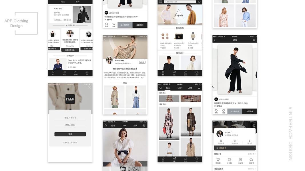Switch to 推荐 tab on designer screen

(x=77, y=1)
